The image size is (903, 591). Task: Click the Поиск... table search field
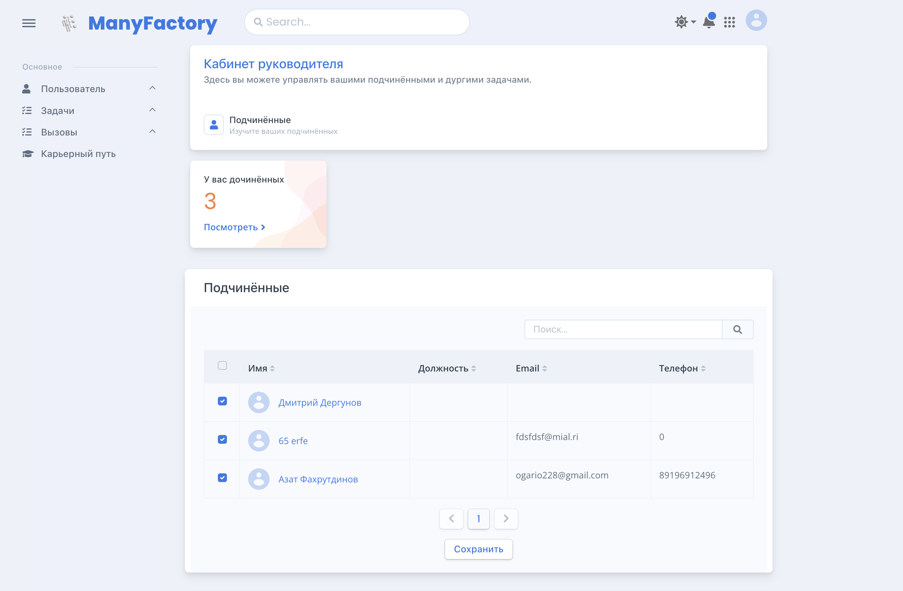click(x=623, y=329)
